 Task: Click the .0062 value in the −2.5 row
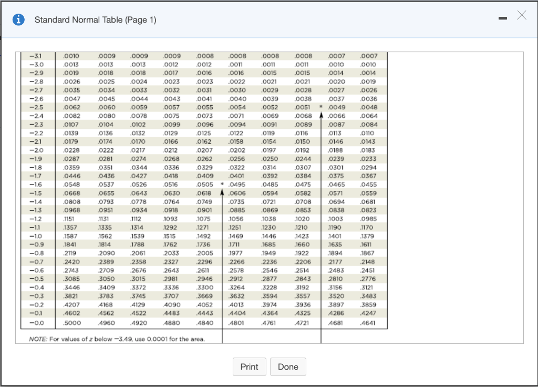[71, 107]
